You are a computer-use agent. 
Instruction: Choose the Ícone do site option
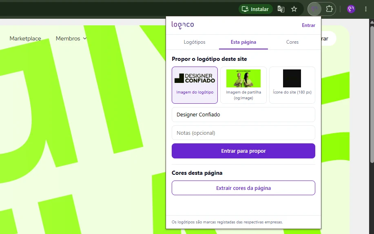(292, 85)
